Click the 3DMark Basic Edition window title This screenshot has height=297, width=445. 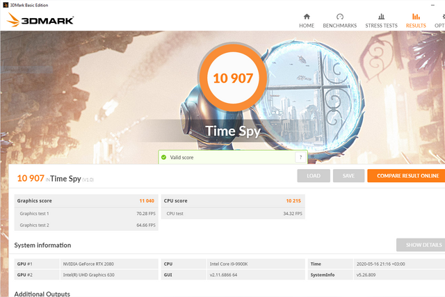pos(29,5)
